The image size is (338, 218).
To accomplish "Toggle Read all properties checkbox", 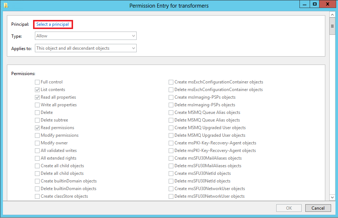I will 37,98.
